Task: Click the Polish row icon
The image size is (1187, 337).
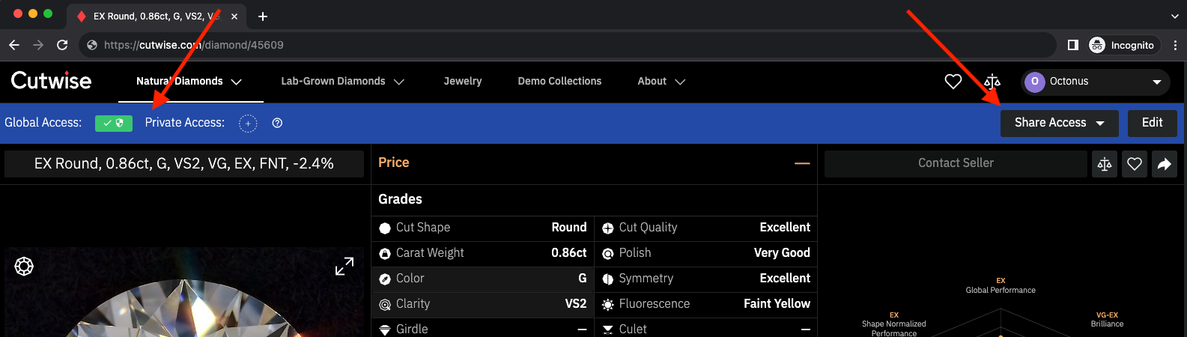Action: pos(608,254)
